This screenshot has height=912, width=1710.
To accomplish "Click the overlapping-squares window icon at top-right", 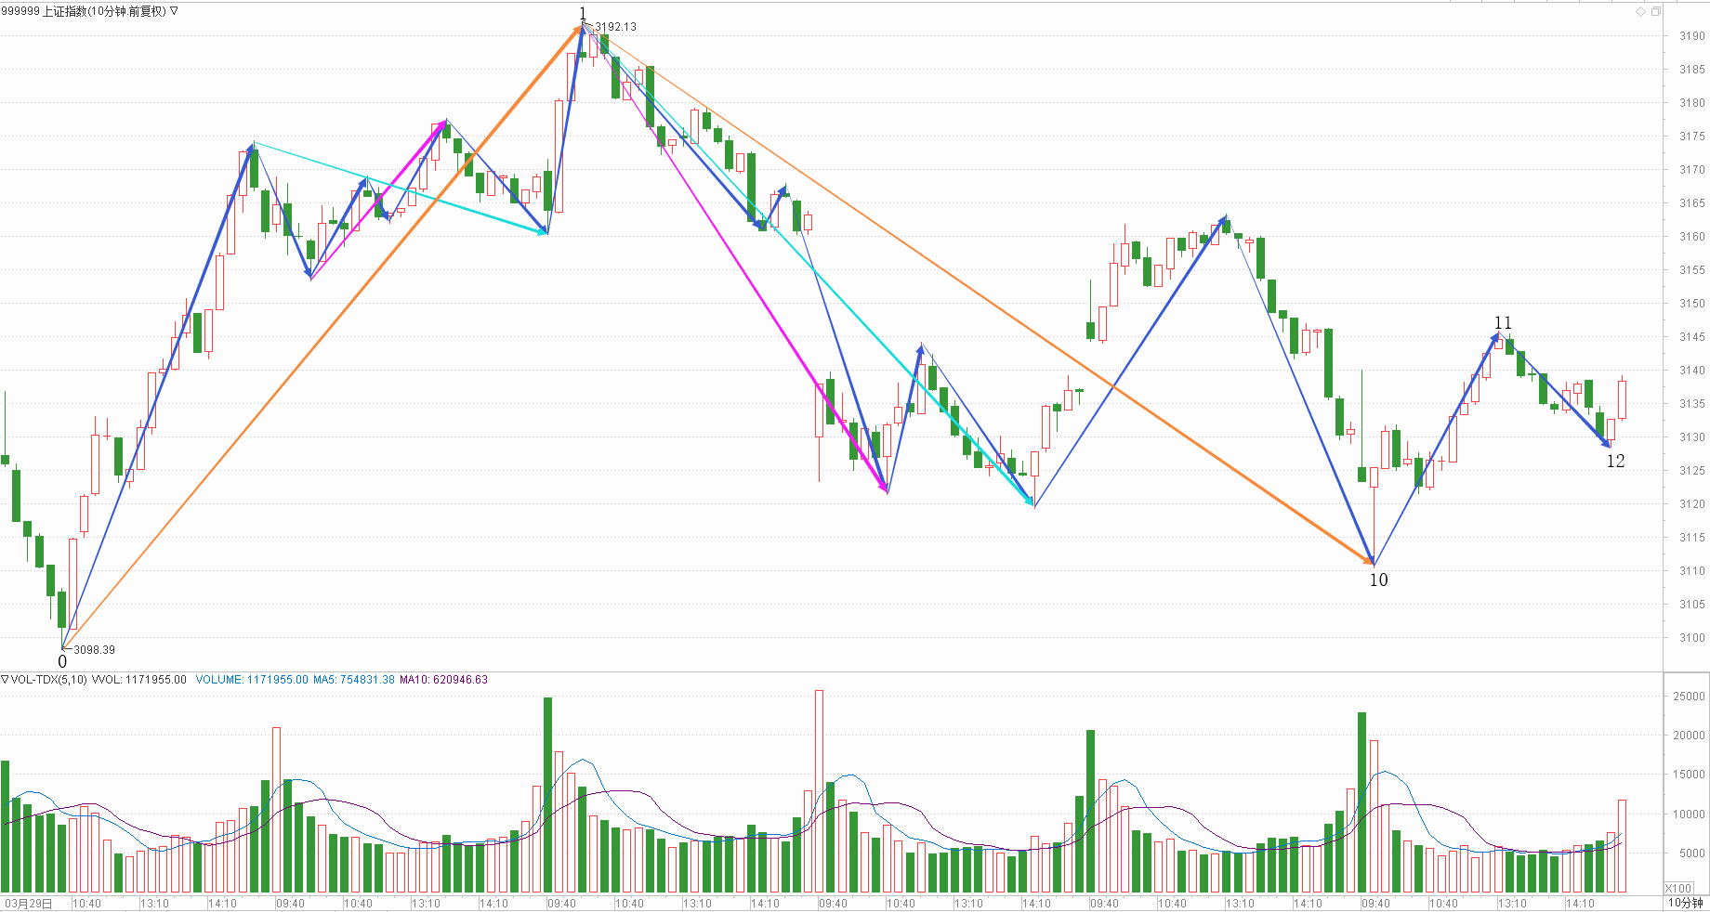I will 1655,11.
